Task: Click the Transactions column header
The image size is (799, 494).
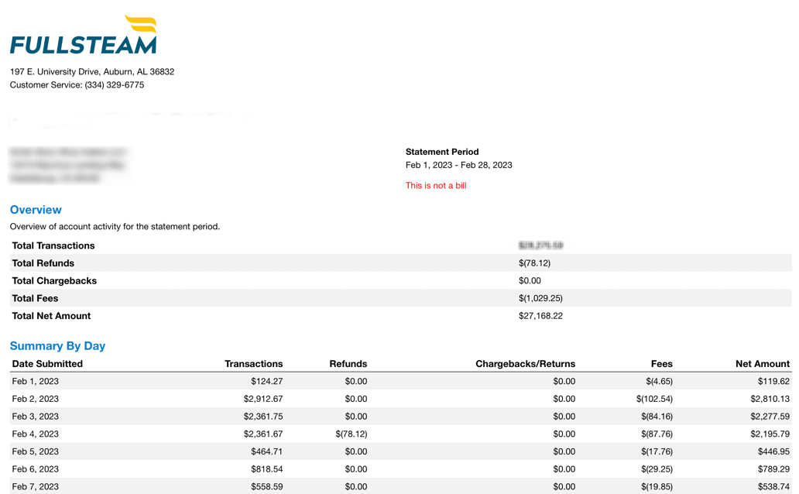Action: click(x=254, y=363)
